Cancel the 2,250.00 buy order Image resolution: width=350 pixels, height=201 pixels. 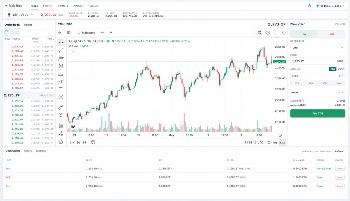pos(340,186)
